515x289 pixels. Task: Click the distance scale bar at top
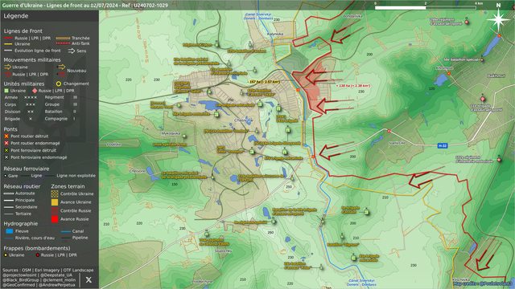click(426, 7)
